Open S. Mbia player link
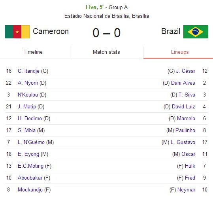 [x=26, y=130]
